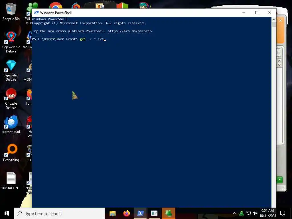Open green dropdown arrow in background window

coord(279,180)
